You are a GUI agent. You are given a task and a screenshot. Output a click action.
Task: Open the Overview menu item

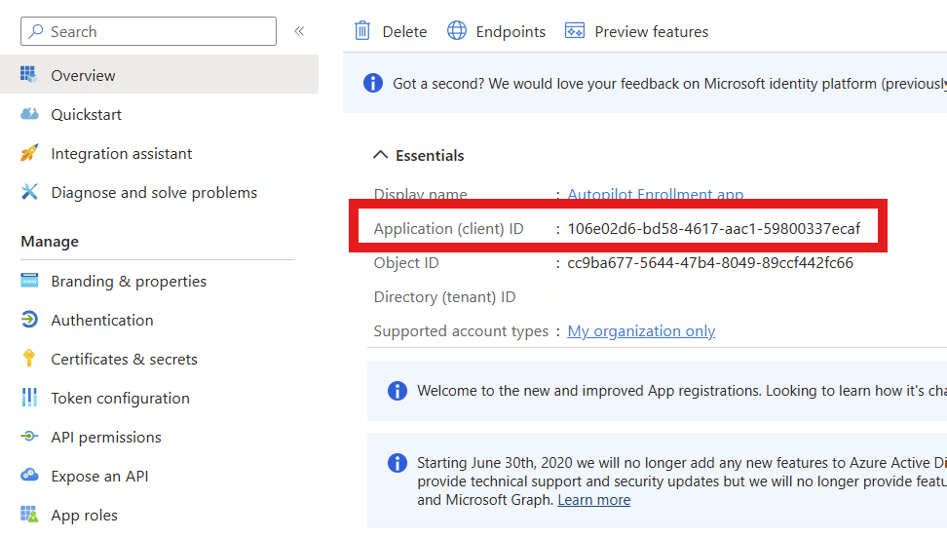pyautogui.click(x=83, y=76)
